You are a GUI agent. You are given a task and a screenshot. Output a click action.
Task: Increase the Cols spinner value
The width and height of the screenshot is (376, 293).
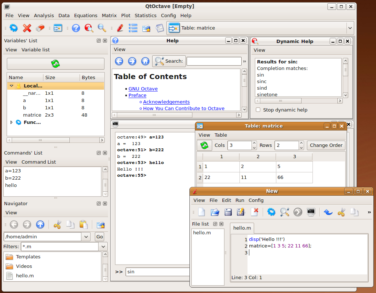point(254,143)
